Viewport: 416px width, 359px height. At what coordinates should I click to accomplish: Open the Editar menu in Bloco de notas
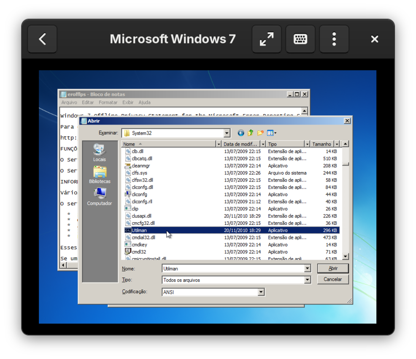coord(88,103)
